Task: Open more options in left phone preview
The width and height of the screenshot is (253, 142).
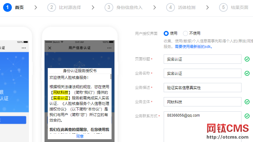Action: click(x=24, y=48)
